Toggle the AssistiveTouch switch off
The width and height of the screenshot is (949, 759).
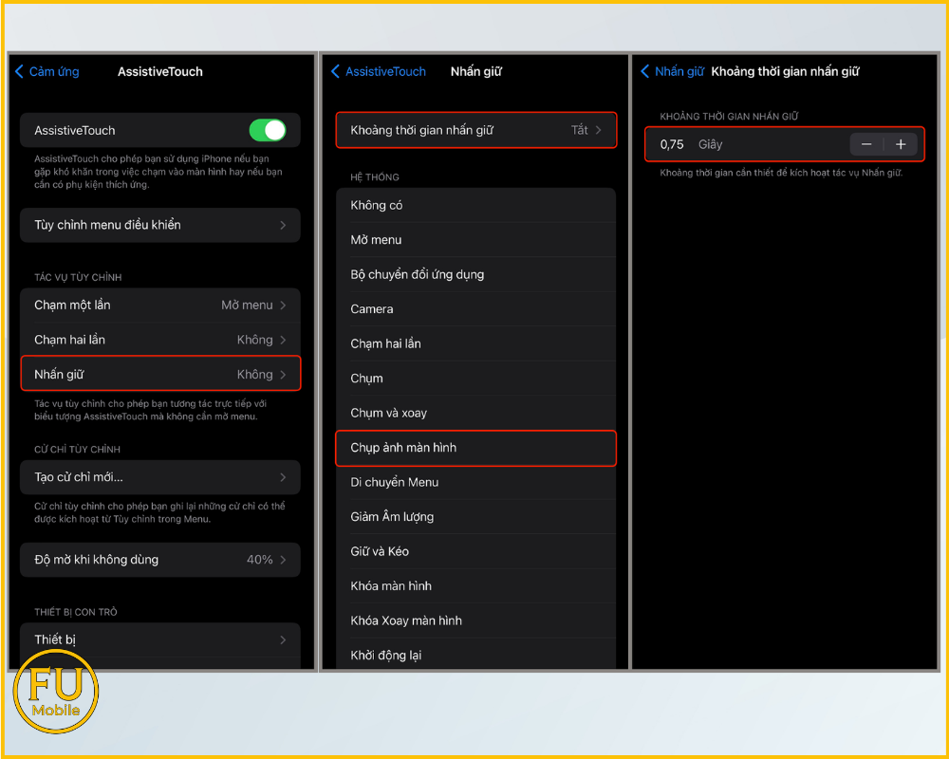(x=267, y=130)
